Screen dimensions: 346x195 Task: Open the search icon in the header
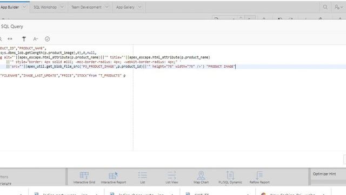[325, 7]
